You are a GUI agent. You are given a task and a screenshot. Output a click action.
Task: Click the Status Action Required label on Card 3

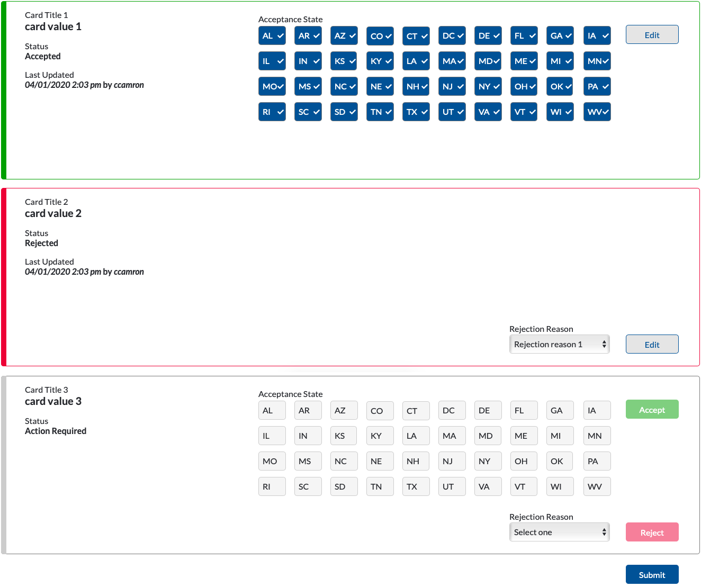(55, 431)
